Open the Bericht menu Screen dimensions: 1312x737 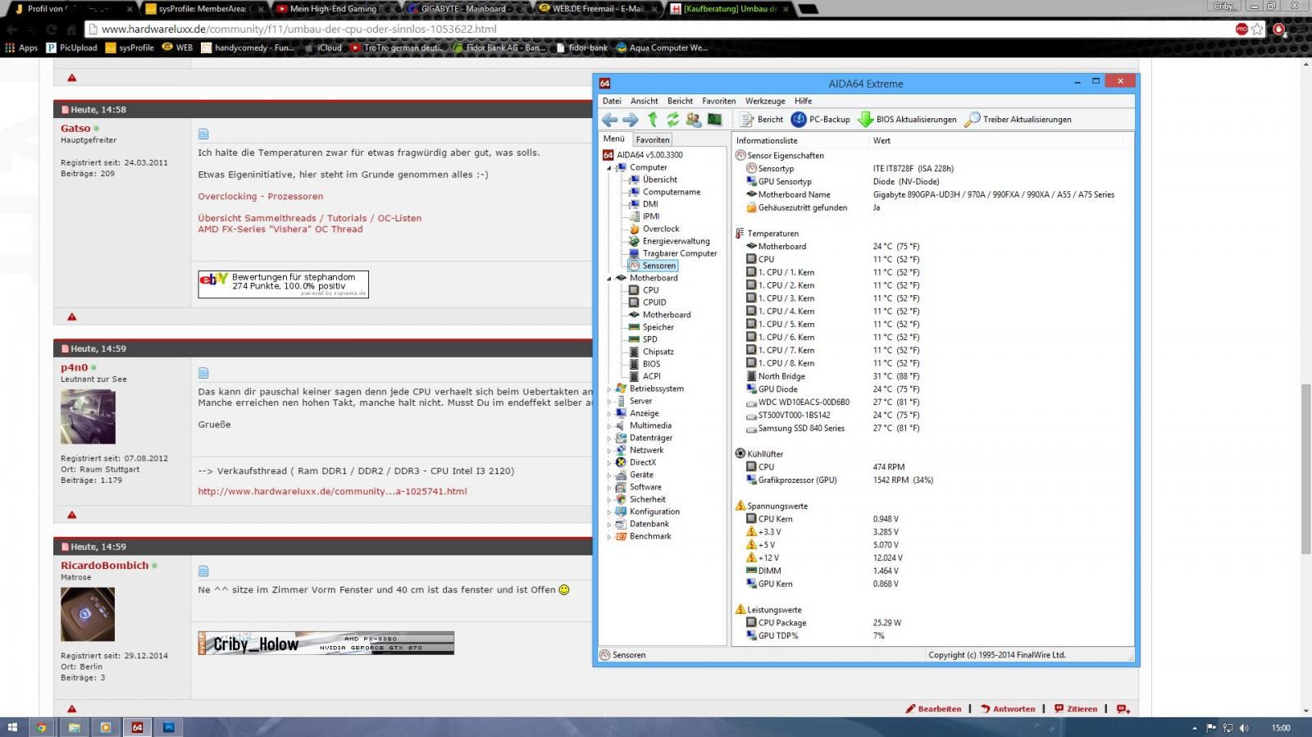pos(680,101)
